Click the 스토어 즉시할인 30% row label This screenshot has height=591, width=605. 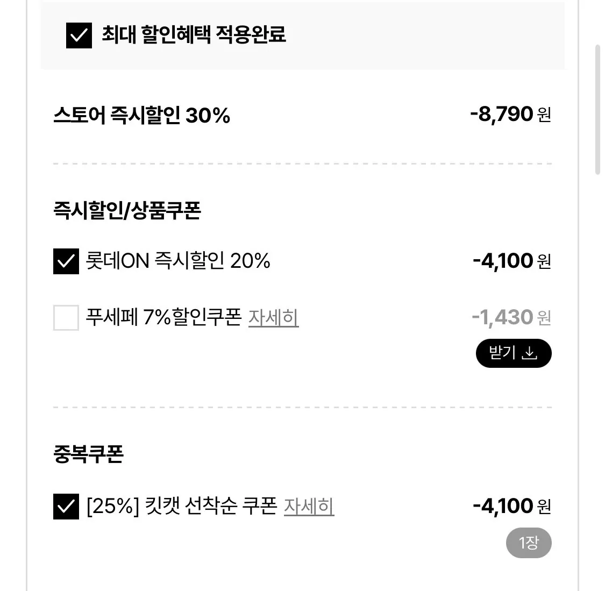pos(142,114)
